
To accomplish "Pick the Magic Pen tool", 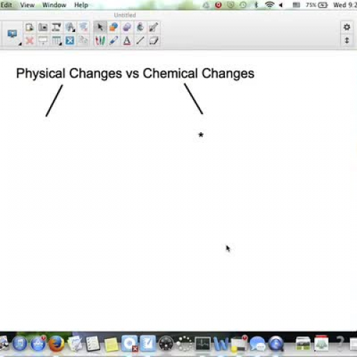I will pos(154,27).
